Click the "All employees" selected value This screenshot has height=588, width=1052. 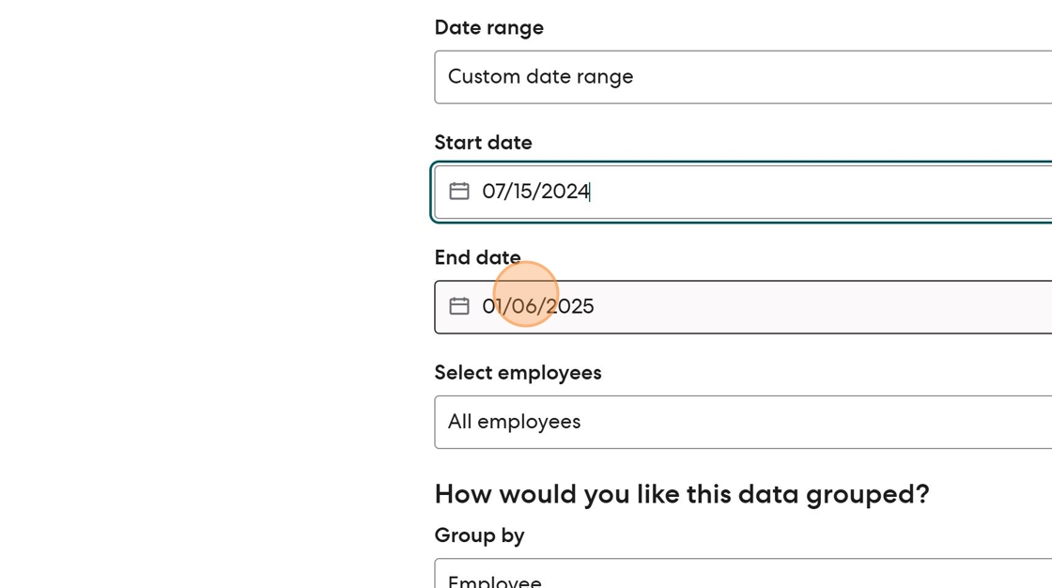point(514,422)
